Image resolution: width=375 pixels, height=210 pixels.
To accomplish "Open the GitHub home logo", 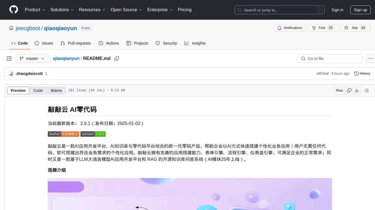I will (14, 10).
